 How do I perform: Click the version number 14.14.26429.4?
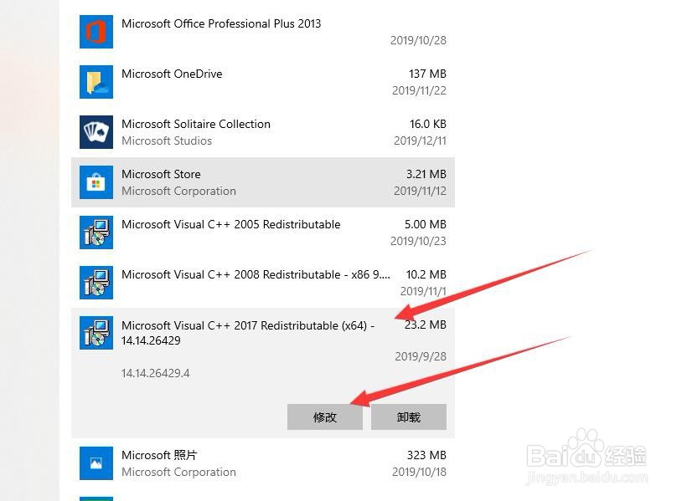point(156,373)
